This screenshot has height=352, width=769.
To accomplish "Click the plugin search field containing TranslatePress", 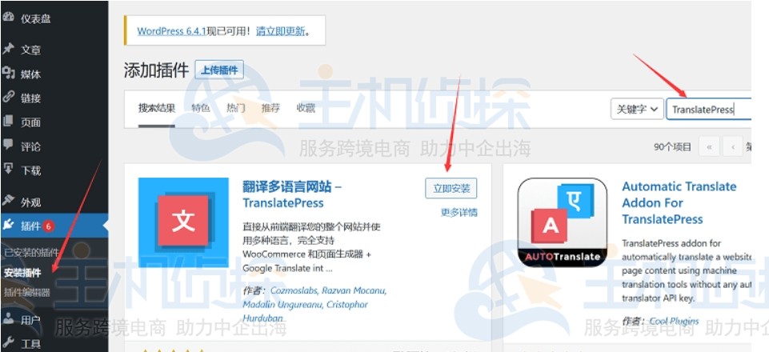I will (x=709, y=109).
